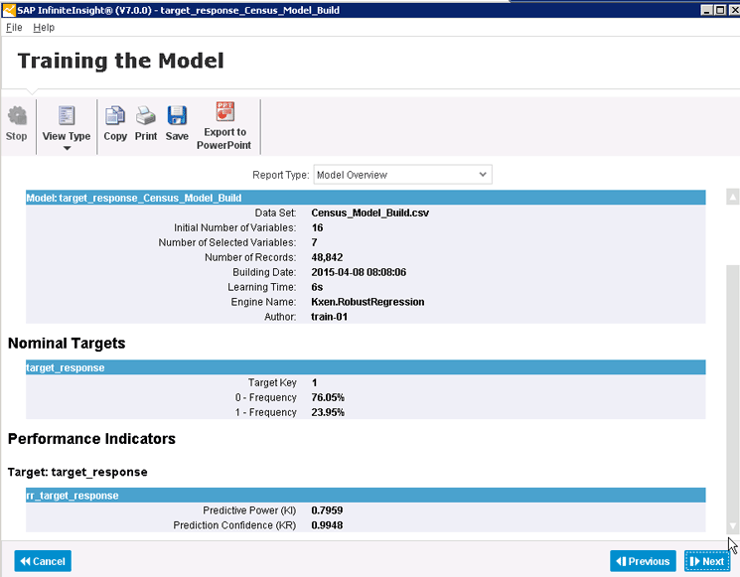
Task: Select data set value Census_Model_Build.csv
Action: [370, 213]
